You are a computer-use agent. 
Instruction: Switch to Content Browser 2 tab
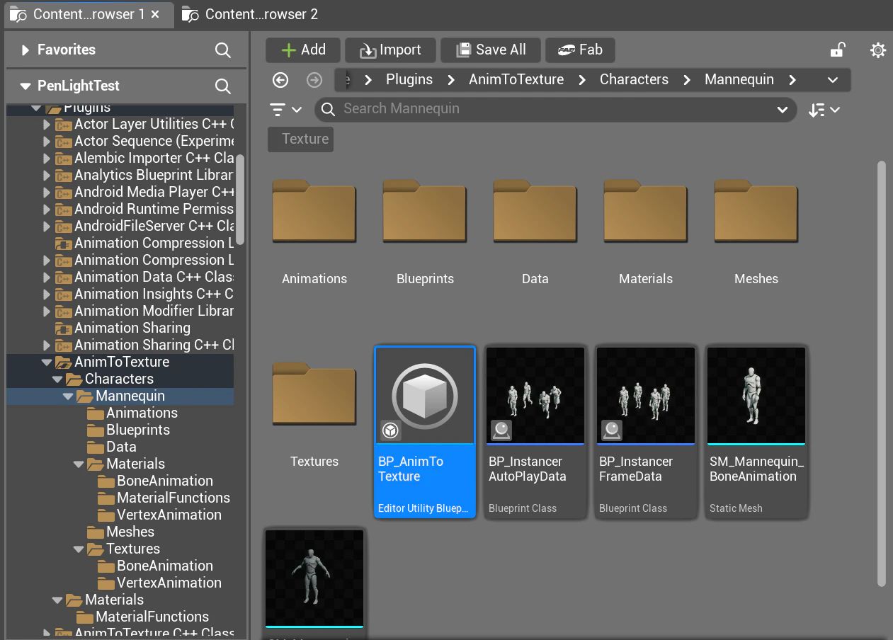point(251,14)
